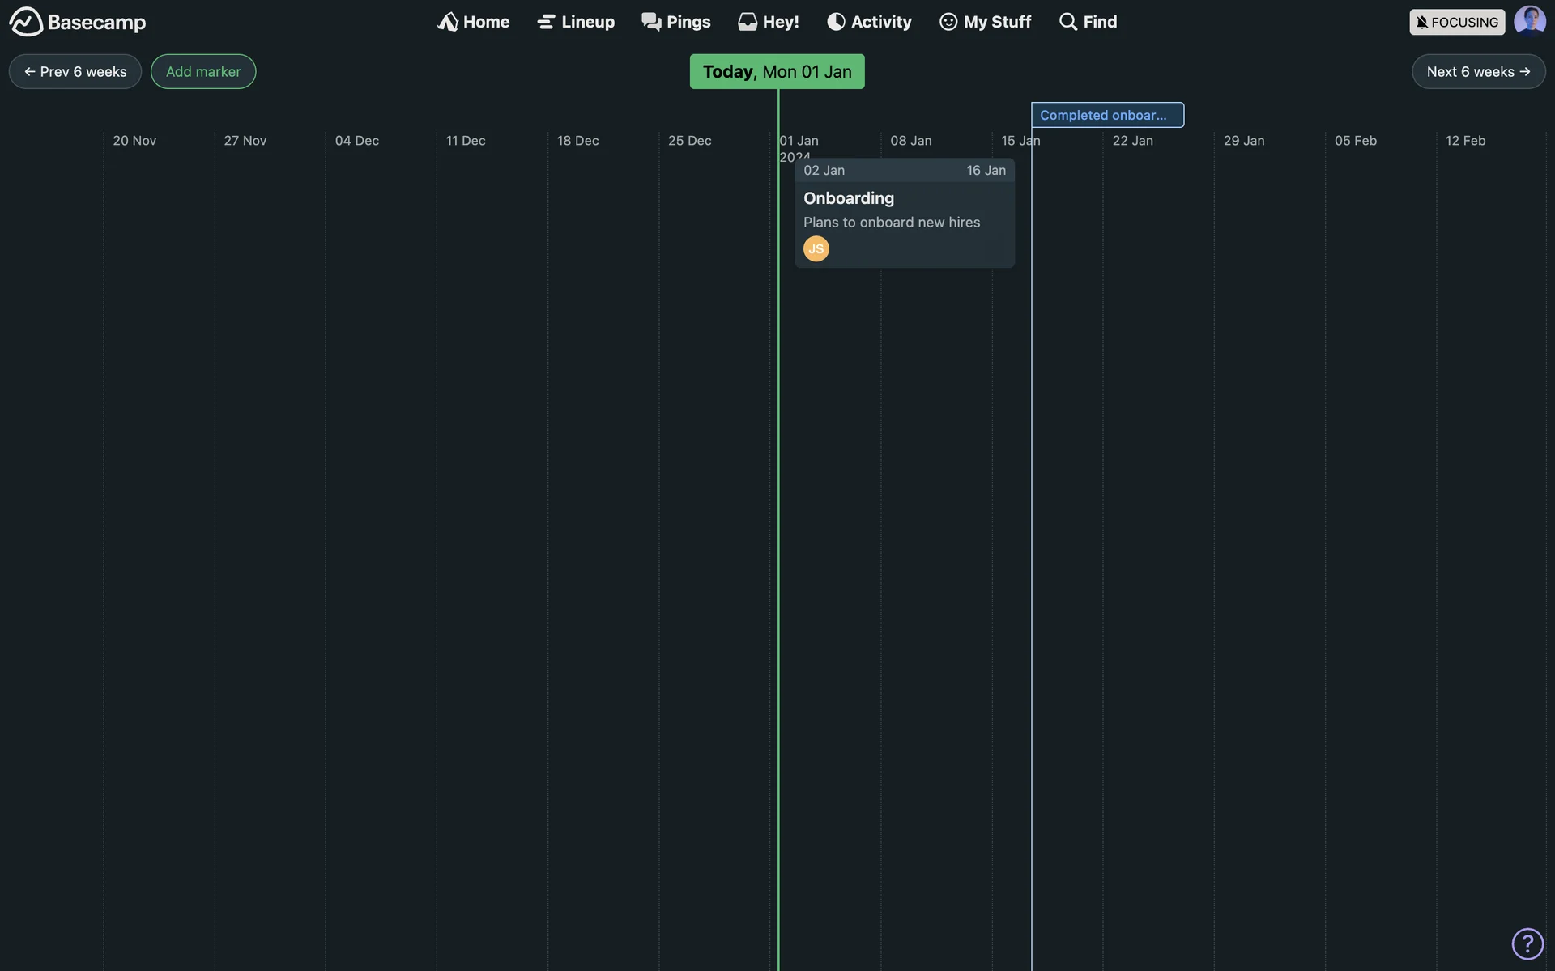This screenshot has width=1555, height=971.
Task: Open My Stuff smiley icon
Action: click(x=948, y=22)
